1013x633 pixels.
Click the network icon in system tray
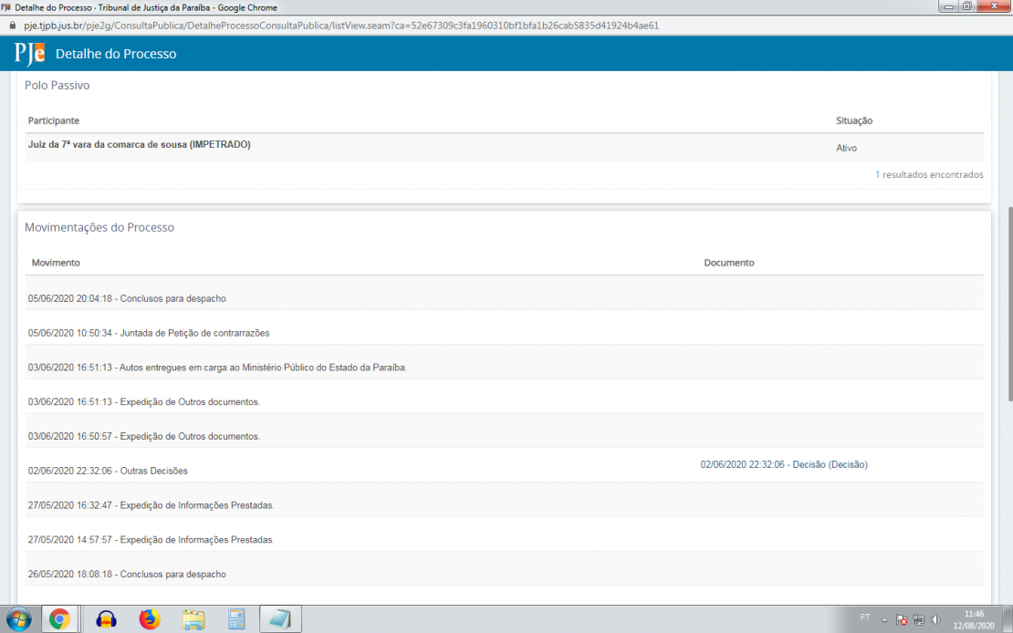pyautogui.click(x=918, y=619)
